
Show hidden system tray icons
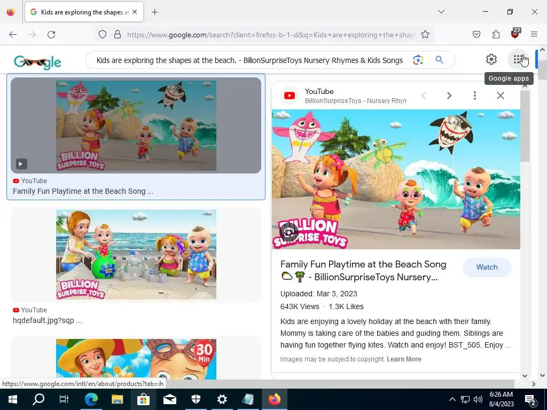(452, 399)
